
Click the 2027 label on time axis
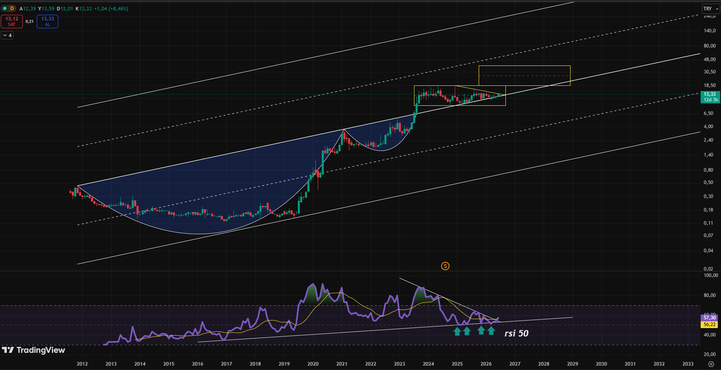(x=515, y=364)
